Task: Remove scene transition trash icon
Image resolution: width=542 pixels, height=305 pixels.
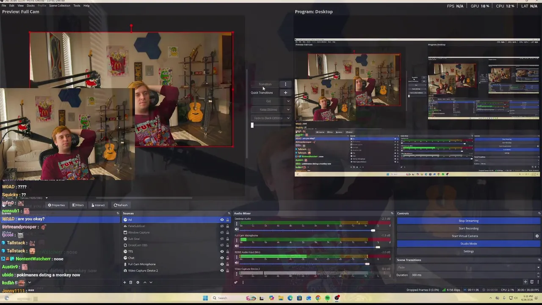Action: [532, 282]
